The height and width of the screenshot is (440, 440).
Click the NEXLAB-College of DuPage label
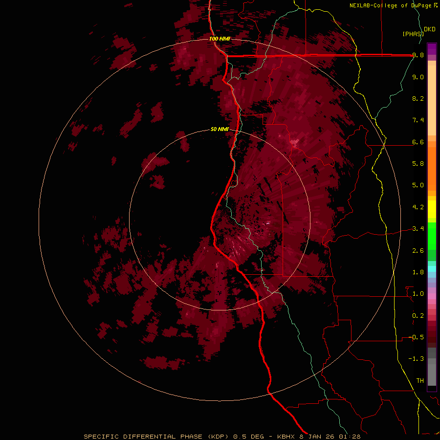(x=391, y=5)
